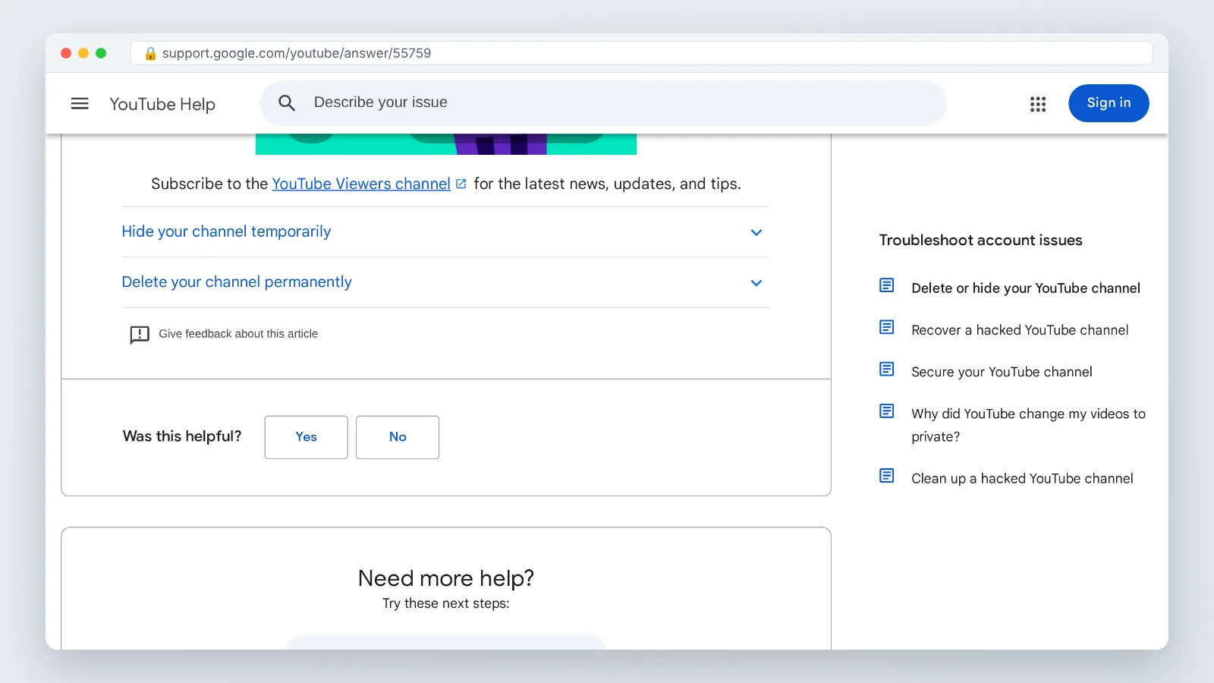
Task: Click the padlock icon in the address bar
Action: click(x=150, y=53)
